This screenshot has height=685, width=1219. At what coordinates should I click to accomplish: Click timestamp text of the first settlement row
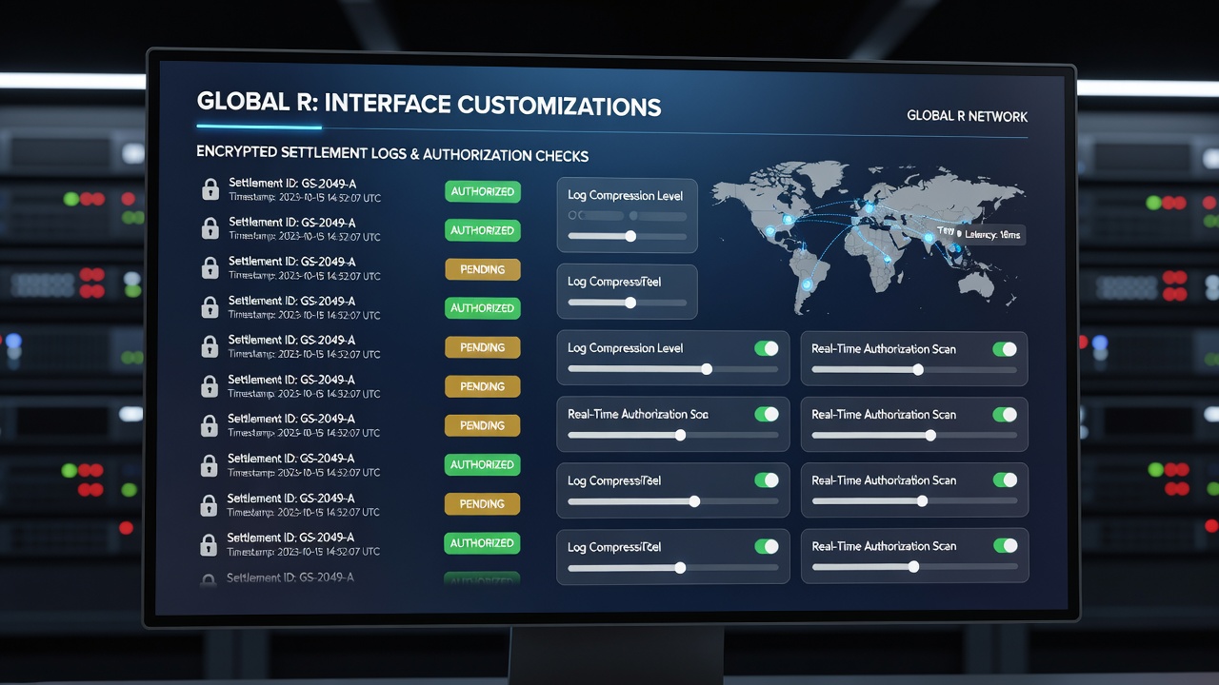pyautogui.click(x=305, y=197)
